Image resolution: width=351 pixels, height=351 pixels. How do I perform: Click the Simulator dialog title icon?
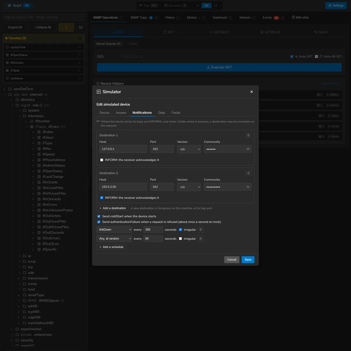(x=99, y=92)
